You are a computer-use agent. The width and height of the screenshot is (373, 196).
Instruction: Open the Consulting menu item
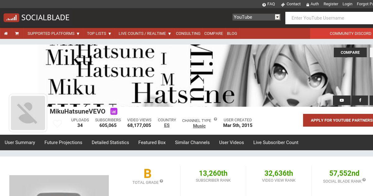click(188, 33)
